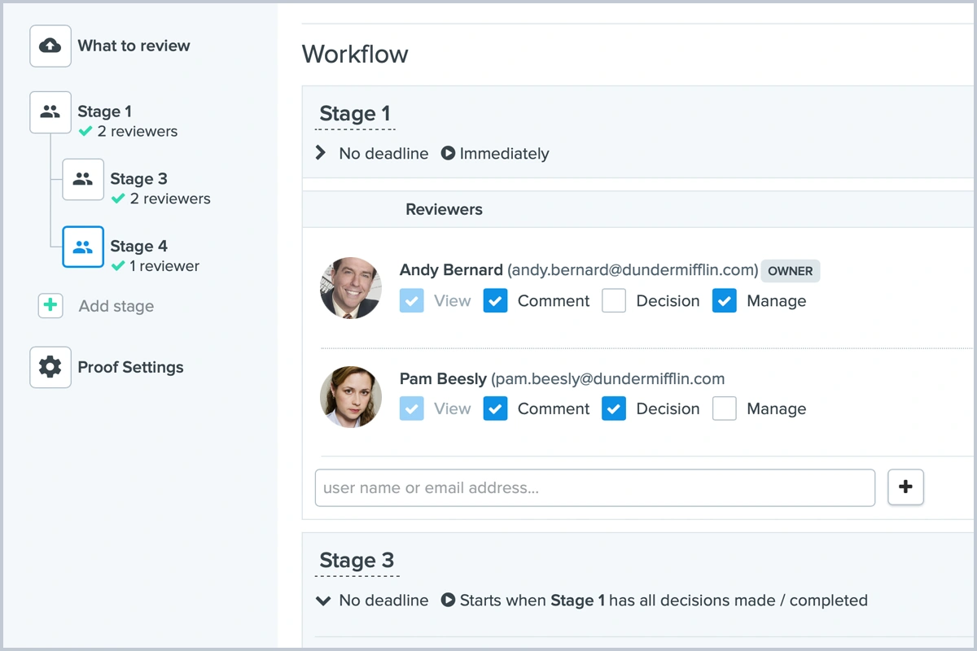This screenshot has width=977, height=651.
Task: Expand Stage 1 deadline settings chevron
Action: [x=322, y=153]
